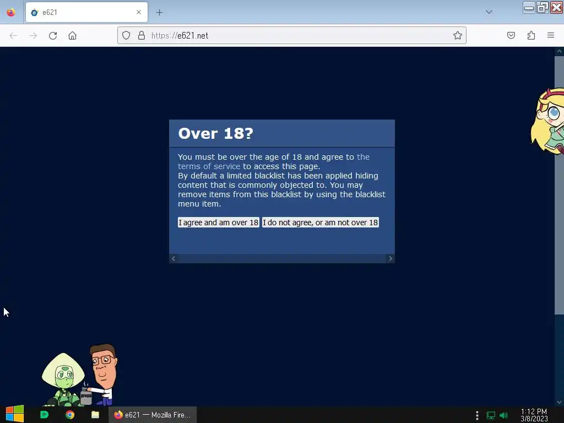Viewport: 564px width, 423px height.
Task: Click the Peridot and Hank mascot image
Action: tap(80, 375)
